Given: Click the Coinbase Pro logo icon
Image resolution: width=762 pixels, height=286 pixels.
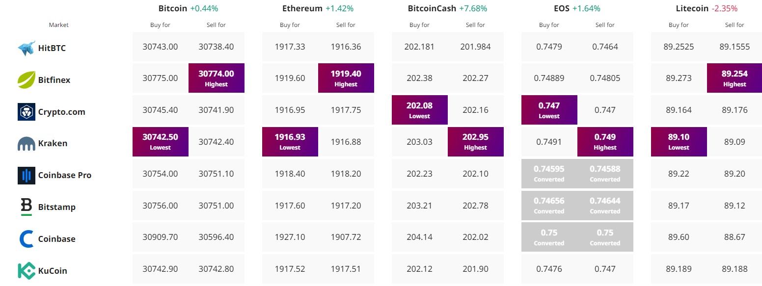Looking at the screenshot, I should point(27,175).
